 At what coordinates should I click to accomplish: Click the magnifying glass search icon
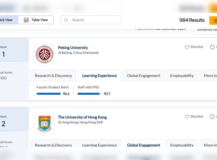(x=66, y=20)
